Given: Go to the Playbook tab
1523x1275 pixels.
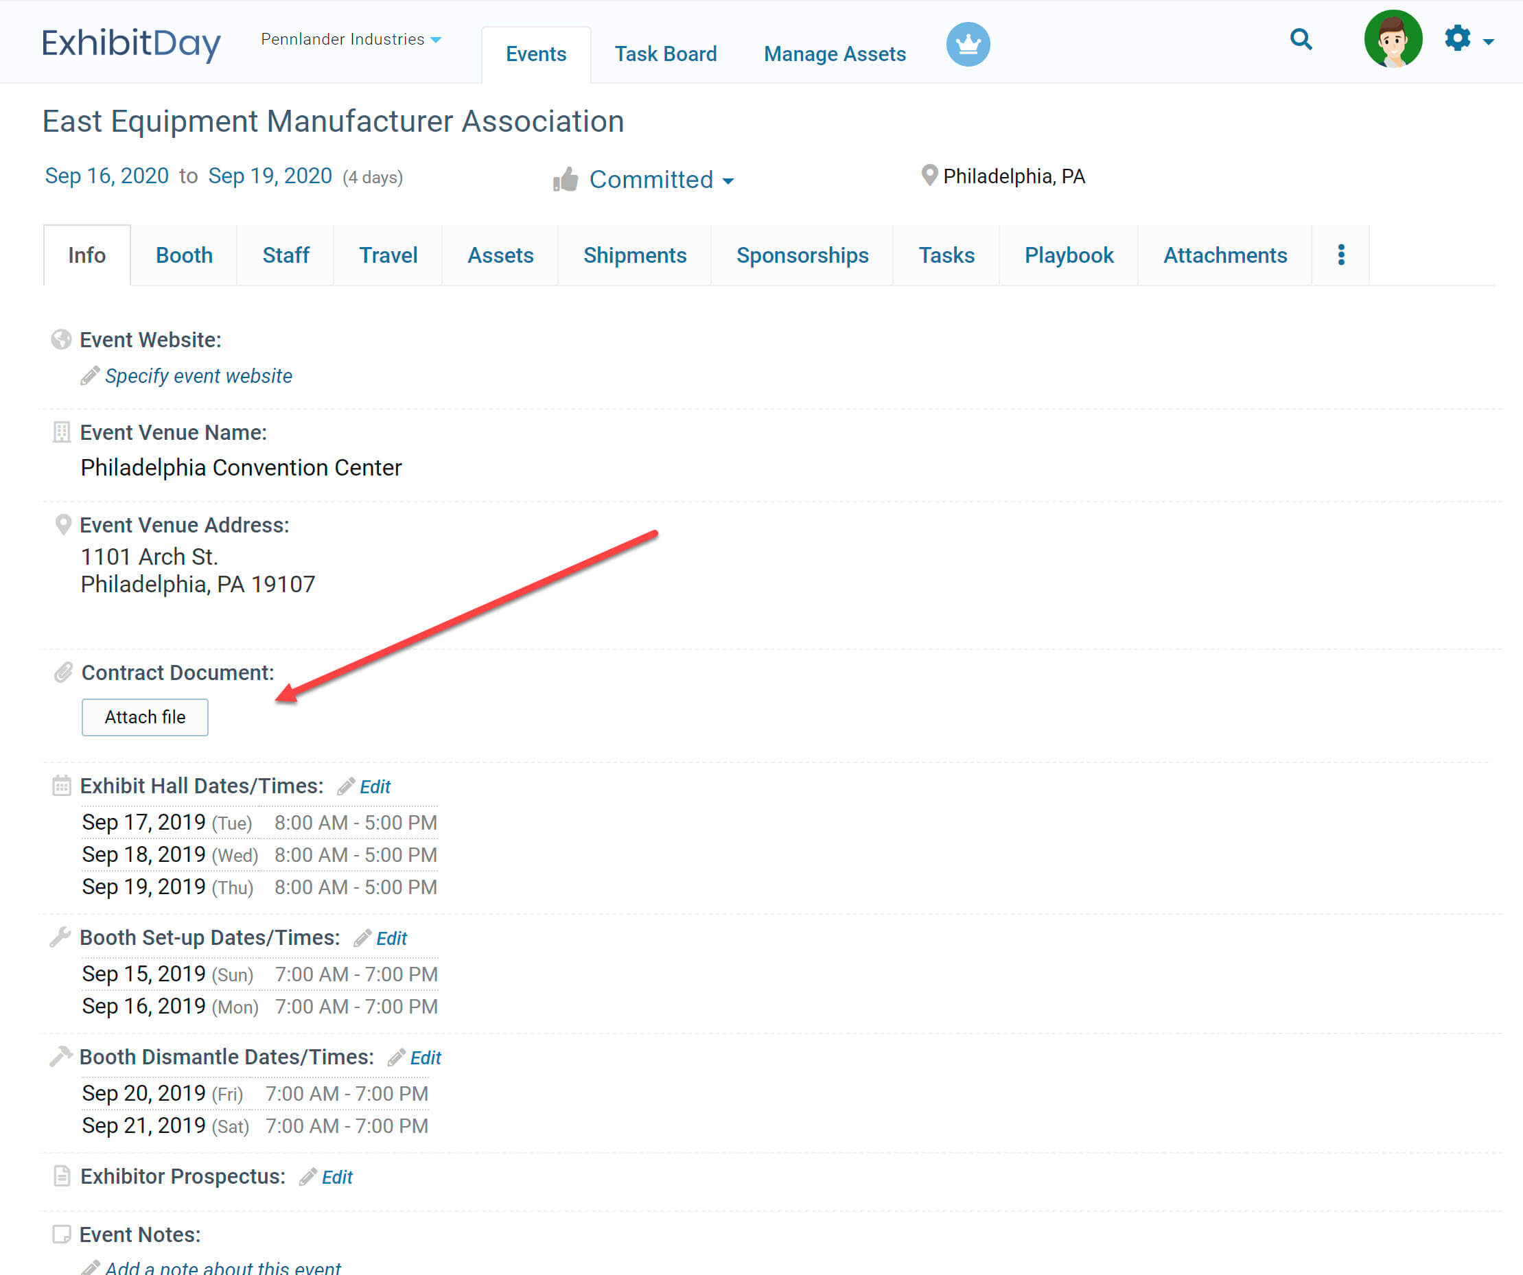Looking at the screenshot, I should pyautogui.click(x=1068, y=255).
